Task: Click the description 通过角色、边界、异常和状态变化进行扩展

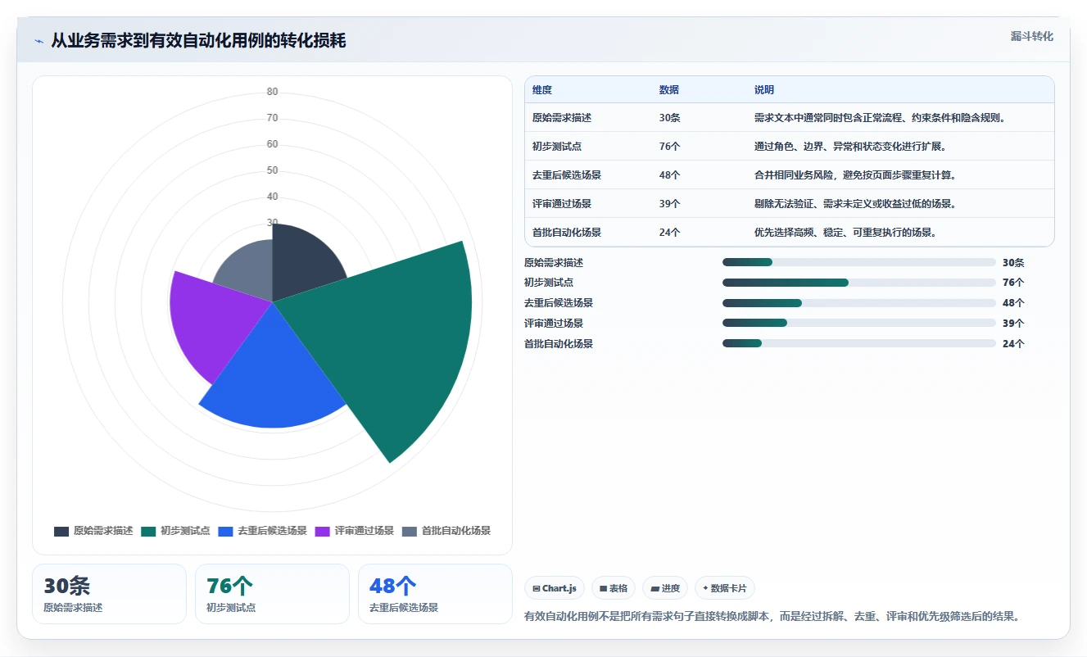Action: pos(850,147)
